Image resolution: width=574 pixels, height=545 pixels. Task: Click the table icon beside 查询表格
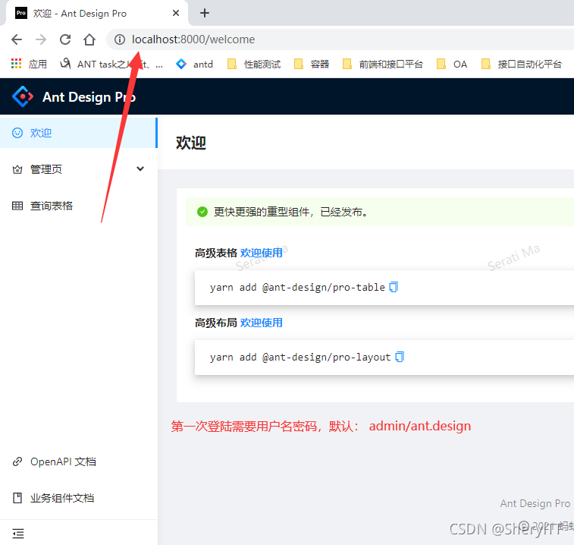pyautogui.click(x=17, y=206)
